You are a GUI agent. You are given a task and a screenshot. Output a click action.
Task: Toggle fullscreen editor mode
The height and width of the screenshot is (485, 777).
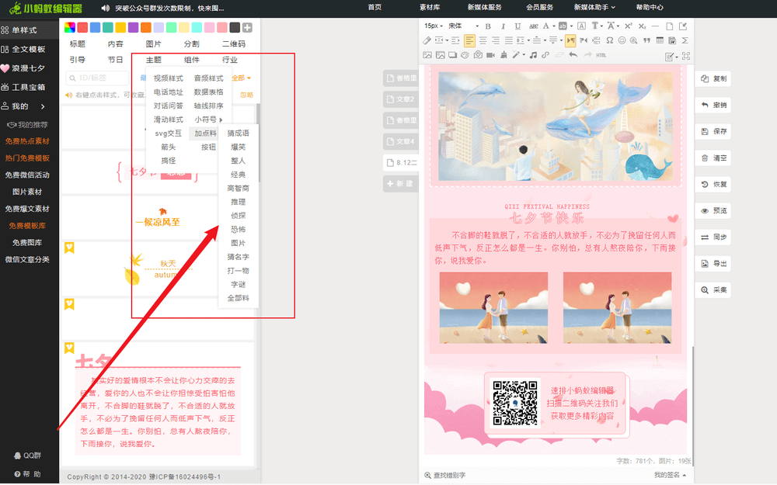[x=686, y=56]
